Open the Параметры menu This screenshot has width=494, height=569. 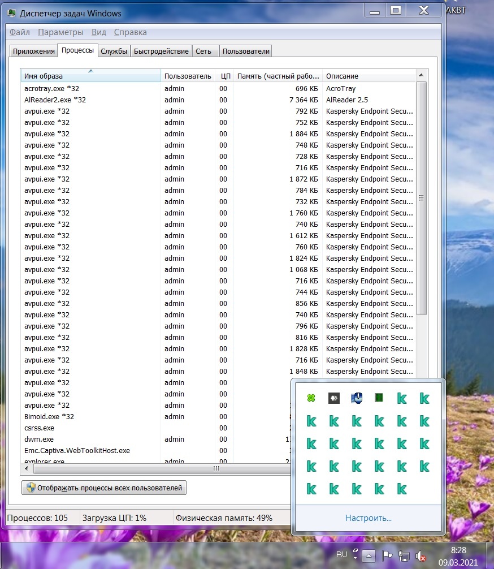tap(60, 32)
